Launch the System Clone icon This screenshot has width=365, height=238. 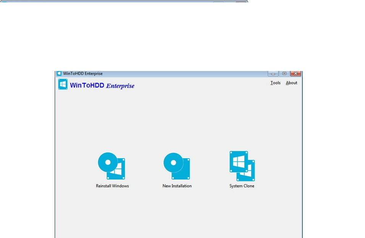tap(242, 166)
